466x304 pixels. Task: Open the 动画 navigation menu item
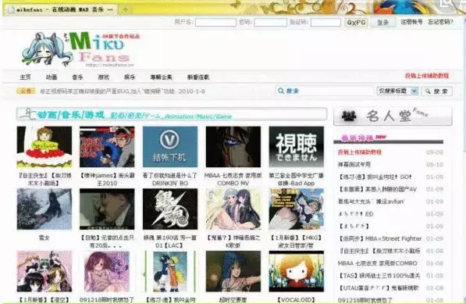52,77
